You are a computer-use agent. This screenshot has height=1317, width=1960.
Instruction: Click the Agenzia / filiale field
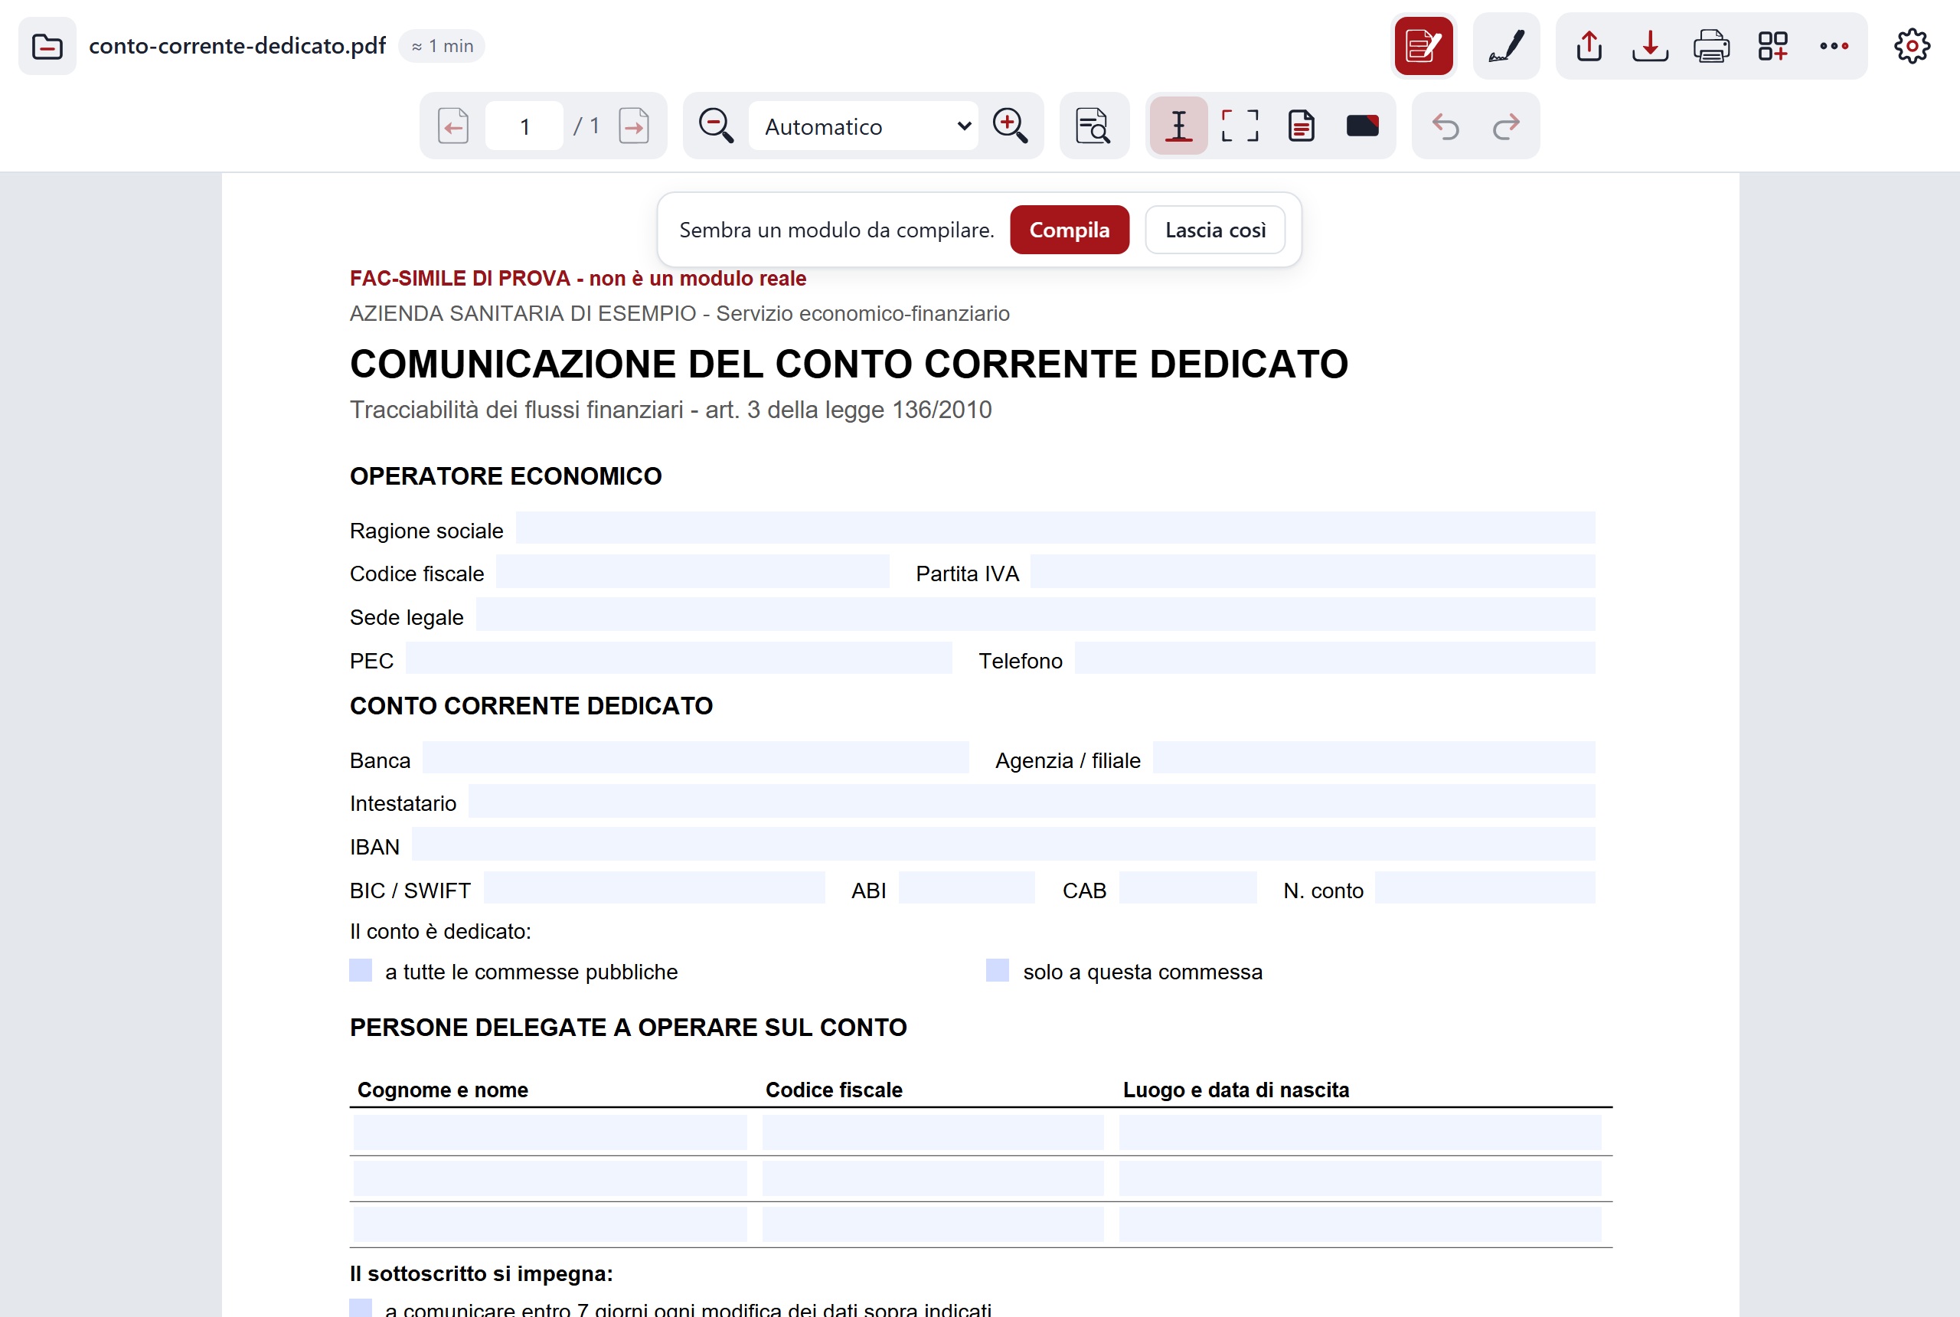(x=1374, y=757)
